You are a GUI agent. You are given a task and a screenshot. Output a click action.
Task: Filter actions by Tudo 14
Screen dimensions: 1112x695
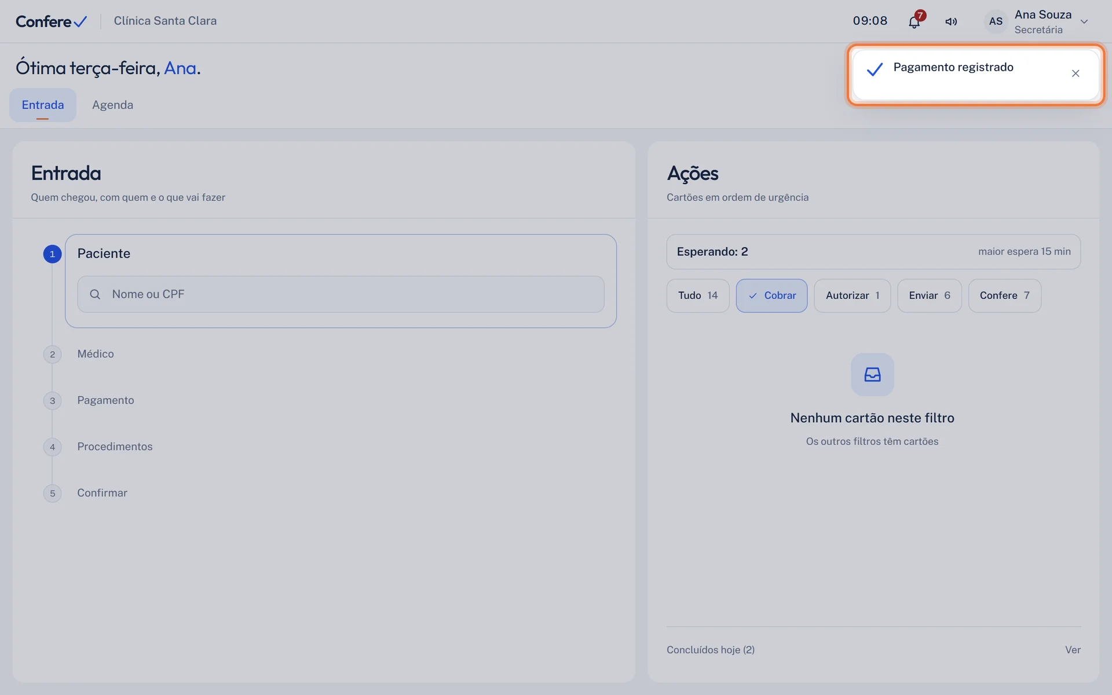click(x=698, y=295)
